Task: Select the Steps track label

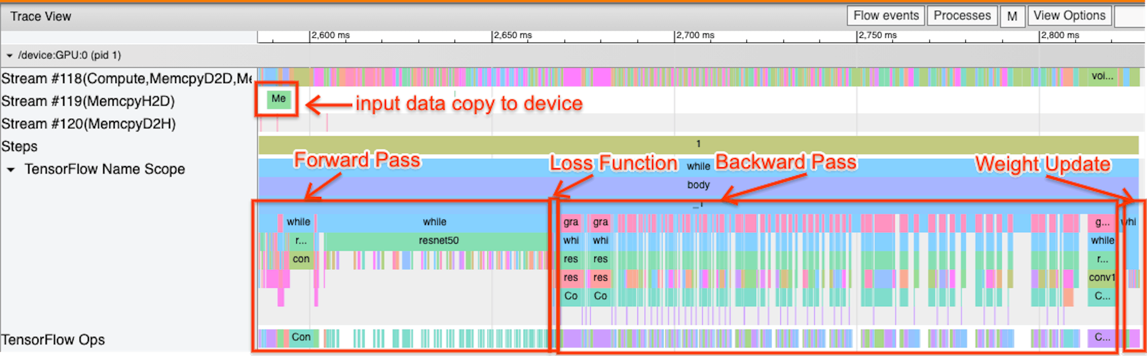Action: 19,146
